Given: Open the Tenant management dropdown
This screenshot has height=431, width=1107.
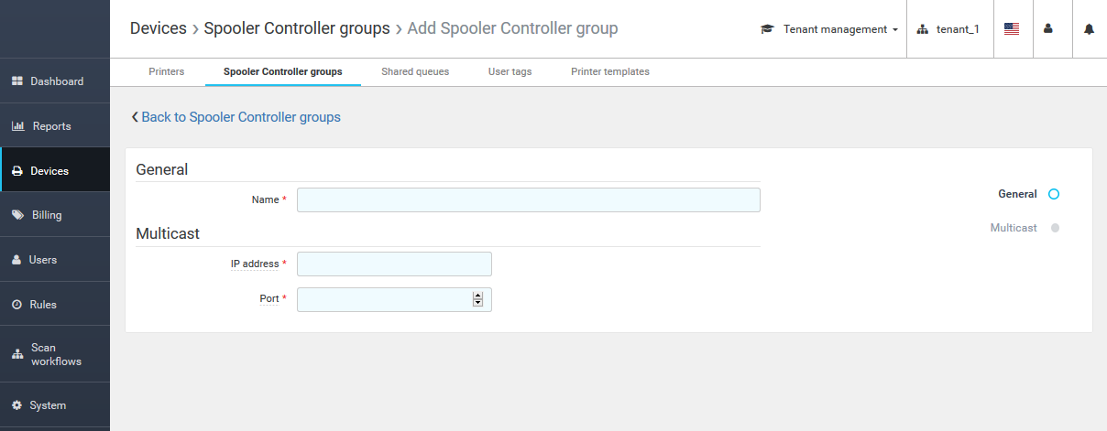Looking at the screenshot, I should (830, 29).
